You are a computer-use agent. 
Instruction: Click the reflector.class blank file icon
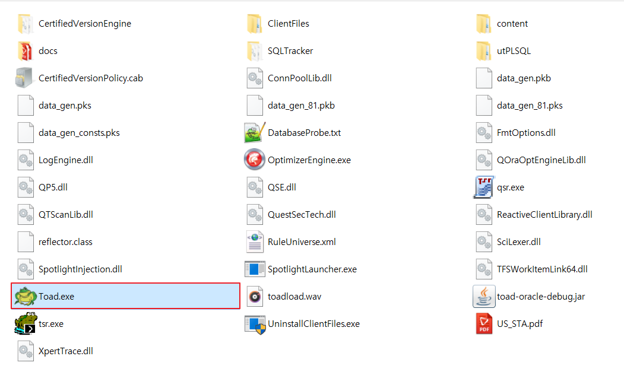(26, 242)
